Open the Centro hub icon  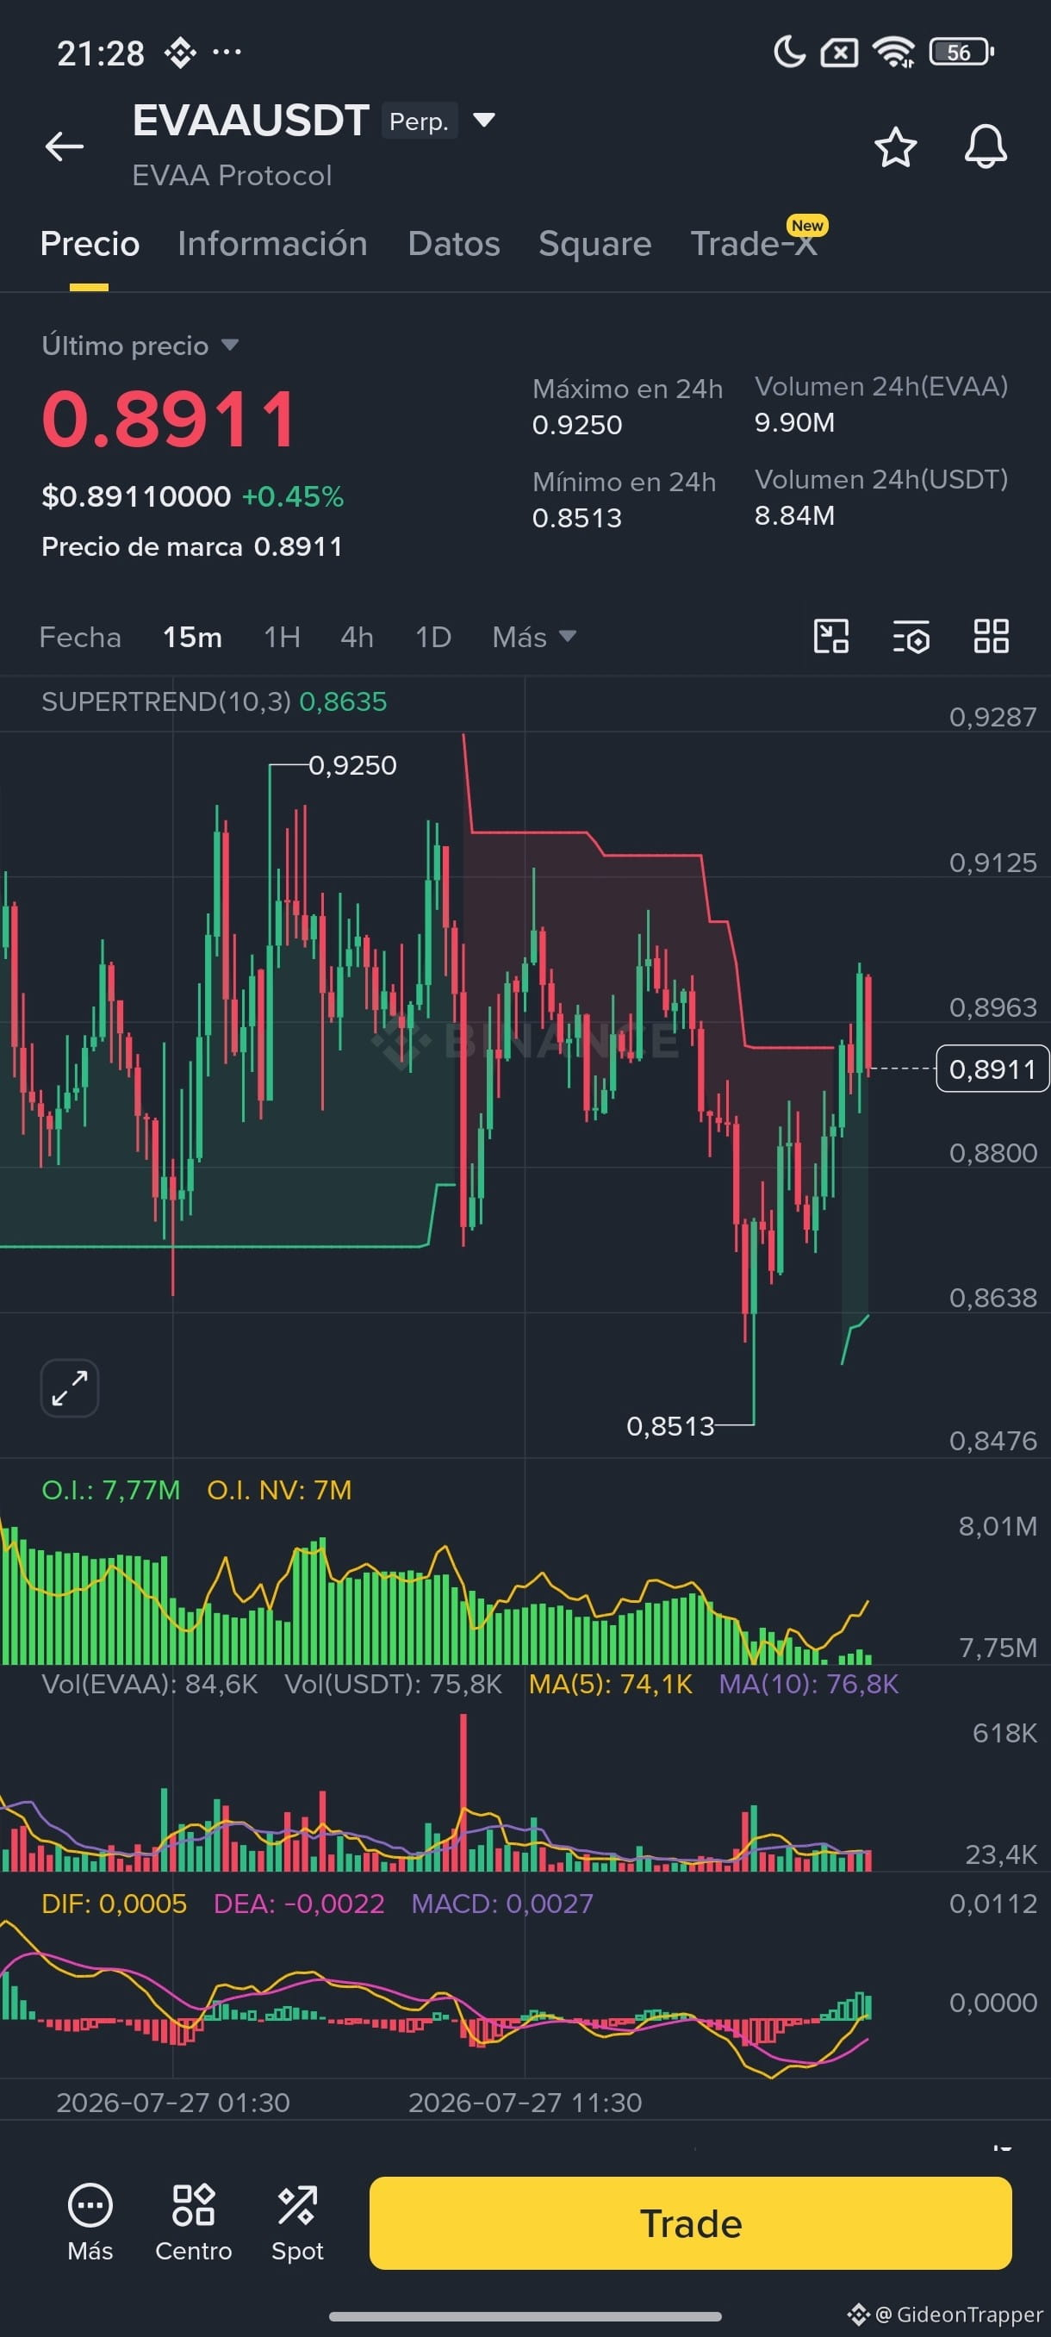point(193,2222)
